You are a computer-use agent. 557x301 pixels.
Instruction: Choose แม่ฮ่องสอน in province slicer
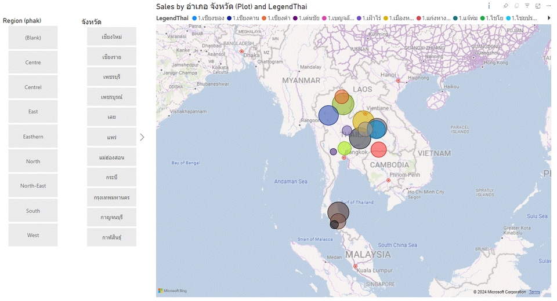[x=111, y=157]
